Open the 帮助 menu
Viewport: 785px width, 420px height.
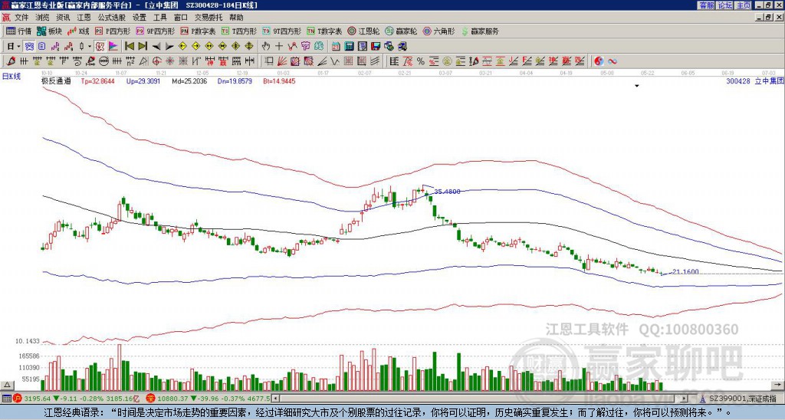pyautogui.click(x=236, y=18)
